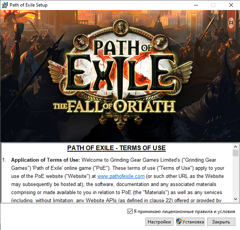Image resolution: width=240 pixels, height=230 pixels.
Task: Minimize the Path of Exile Setup window
Action: (196, 5)
